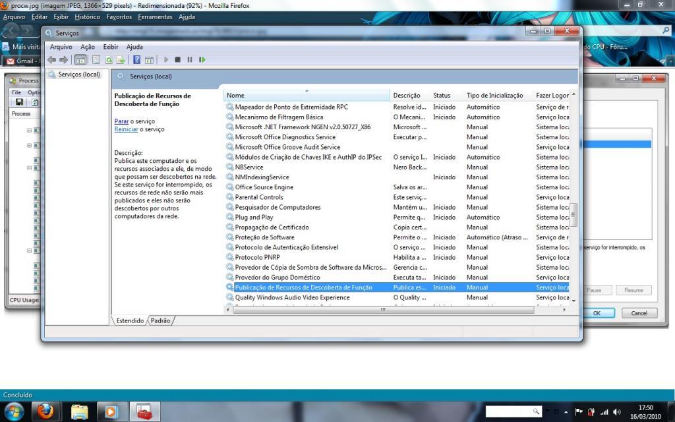Viewport: 675px width, 422px height.
Task: Click the Parar link to stop service
Action: [x=121, y=121]
